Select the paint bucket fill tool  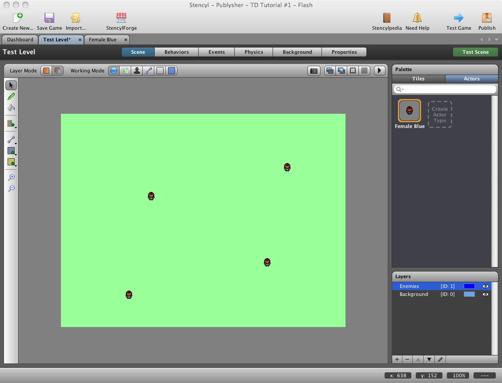coord(11,108)
